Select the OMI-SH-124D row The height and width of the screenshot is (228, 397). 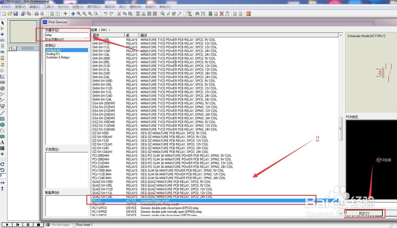[214, 51]
